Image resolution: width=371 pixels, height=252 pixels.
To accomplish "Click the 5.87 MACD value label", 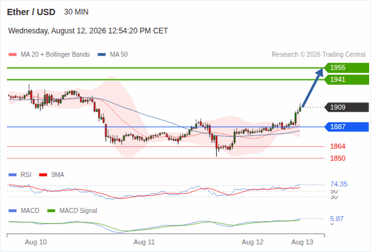I will 336,219.
